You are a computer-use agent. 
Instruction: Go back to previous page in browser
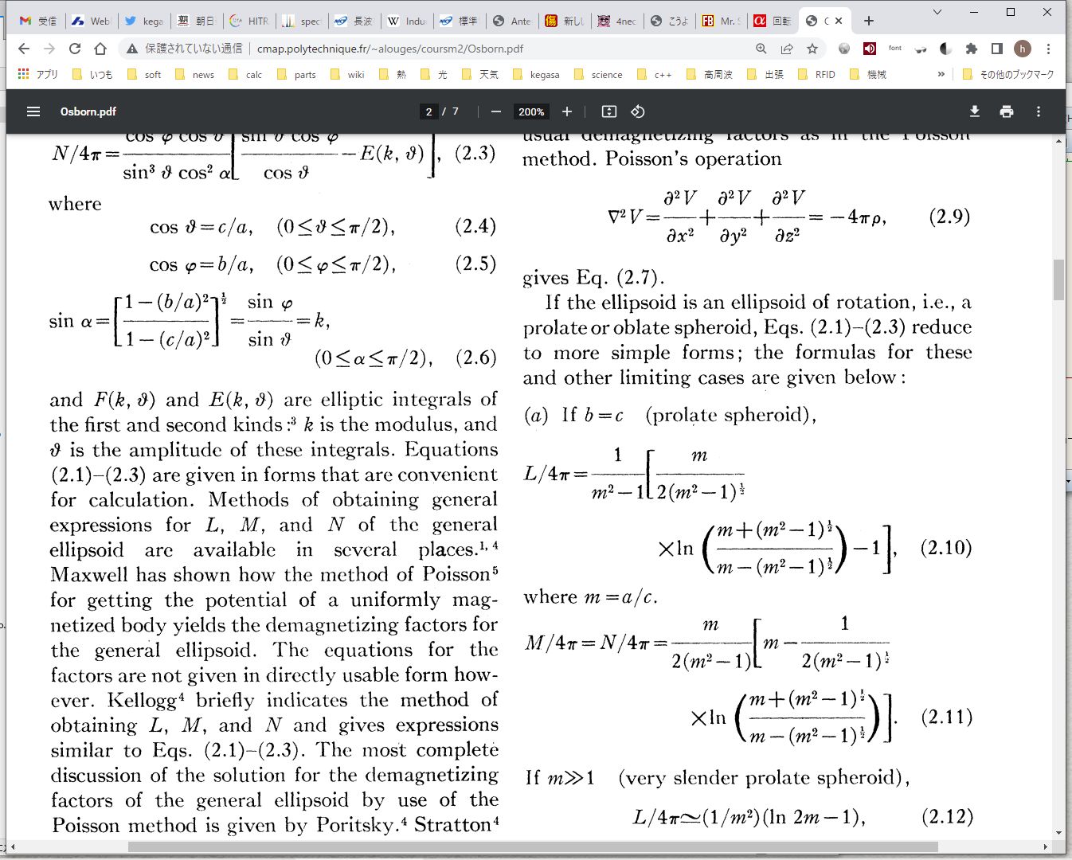[x=24, y=49]
